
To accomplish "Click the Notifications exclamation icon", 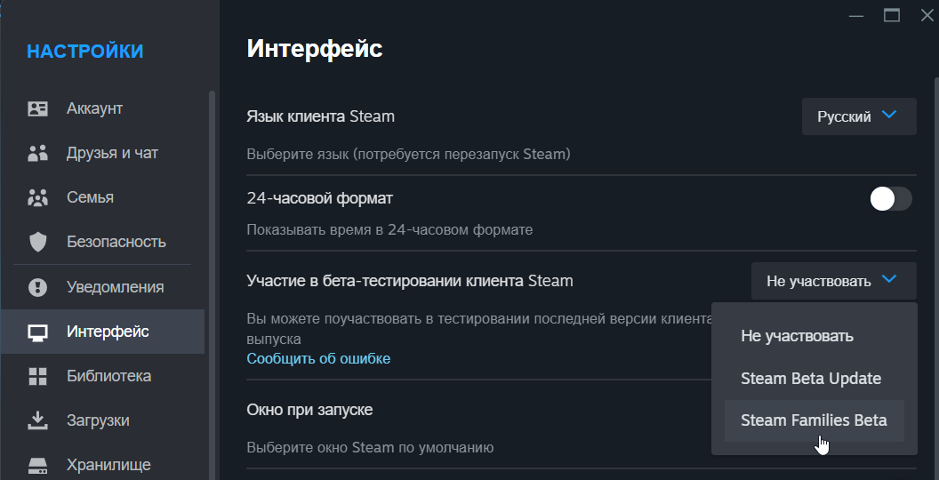I will [x=37, y=287].
